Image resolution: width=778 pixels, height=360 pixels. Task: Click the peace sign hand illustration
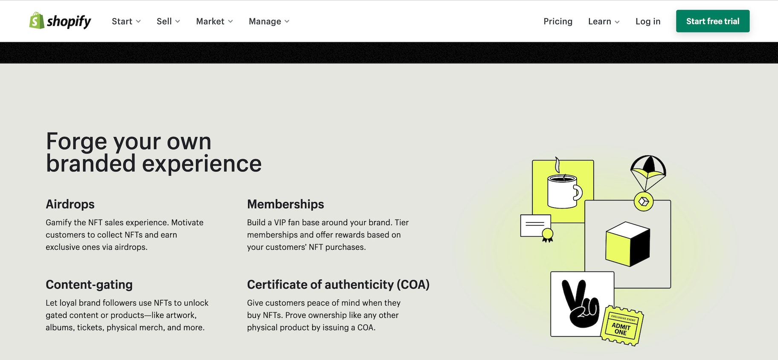pos(580,304)
